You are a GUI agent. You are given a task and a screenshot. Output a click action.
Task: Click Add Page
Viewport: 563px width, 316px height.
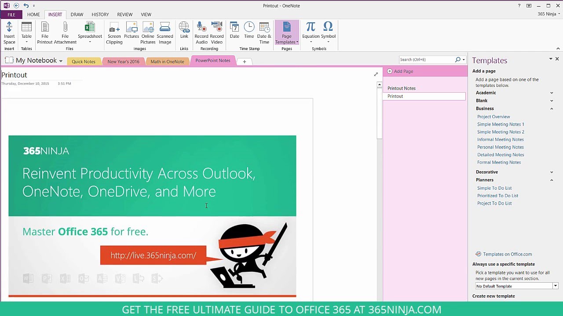click(400, 71)
